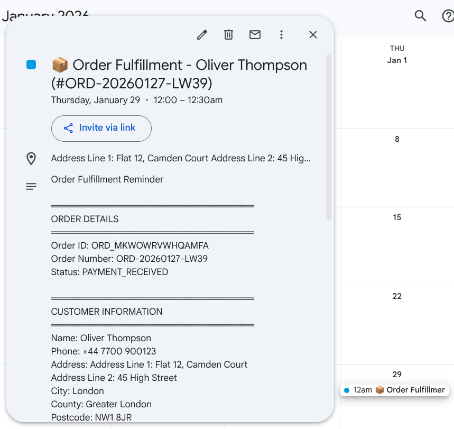Edit event with the pencil icon

point(202,35)
